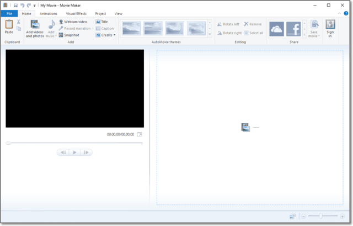Expand the Credits dropdown
The width and height of the screenshot is (353, 226).
point(105,35)
